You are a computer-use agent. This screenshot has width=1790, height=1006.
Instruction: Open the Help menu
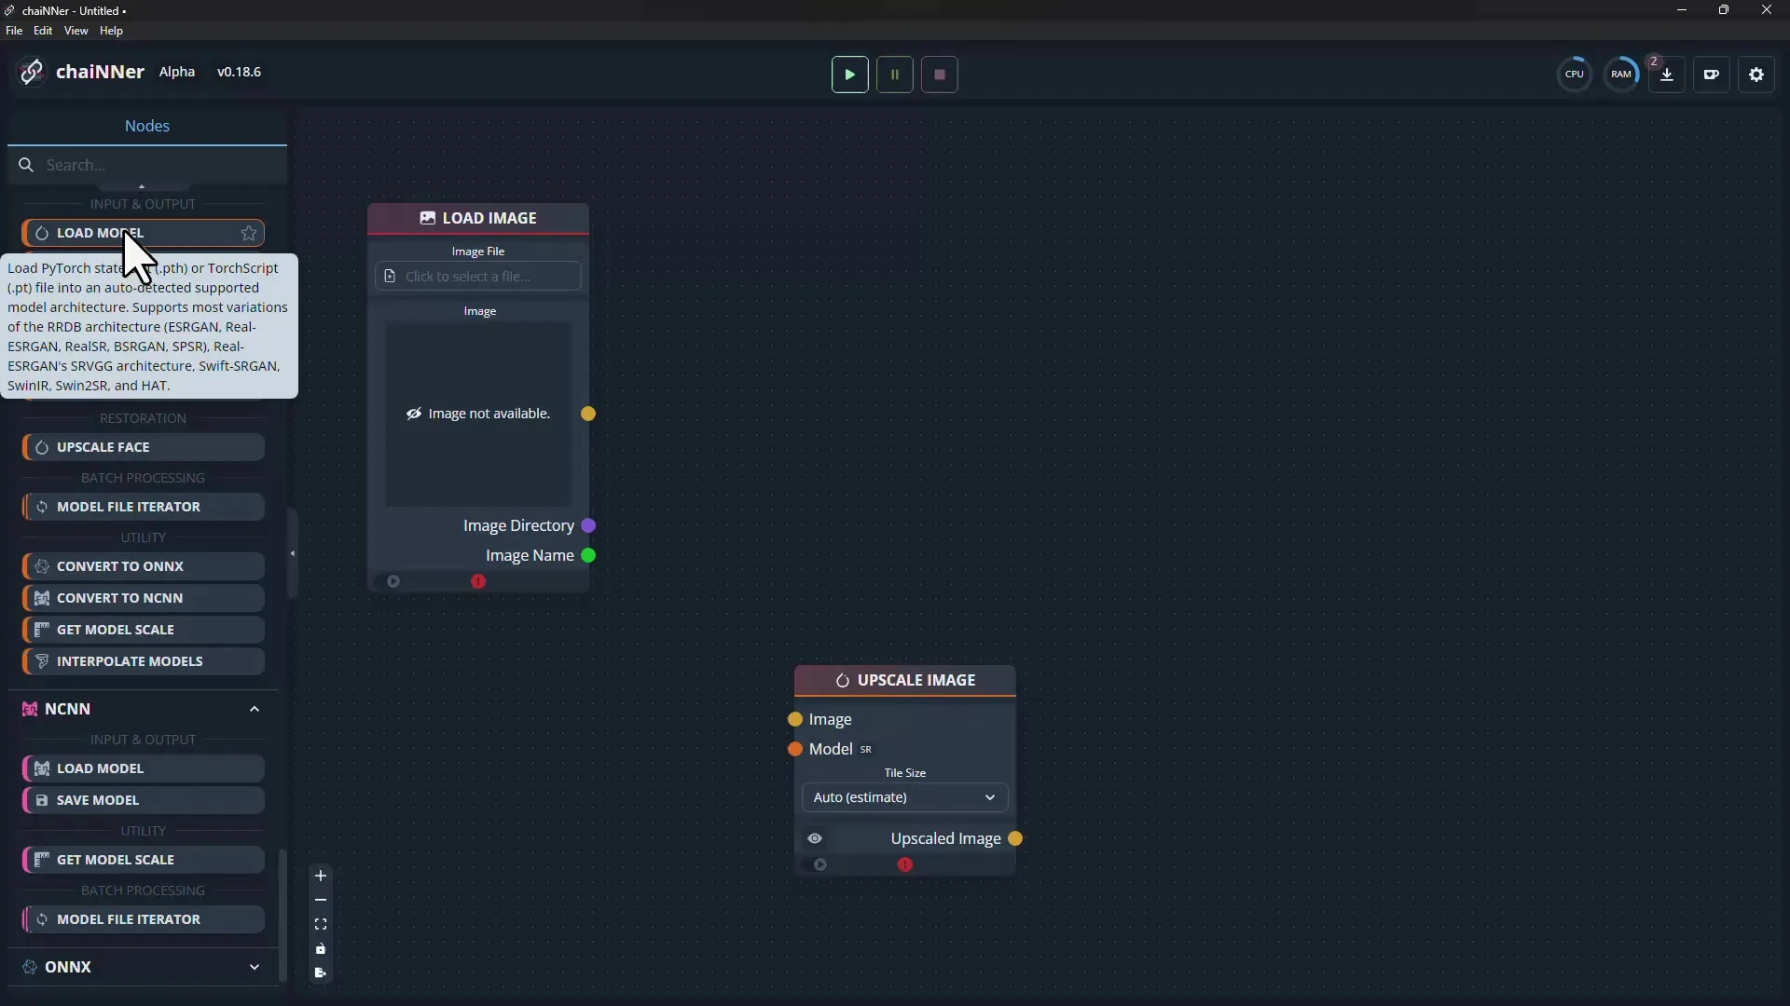point(111,31)
